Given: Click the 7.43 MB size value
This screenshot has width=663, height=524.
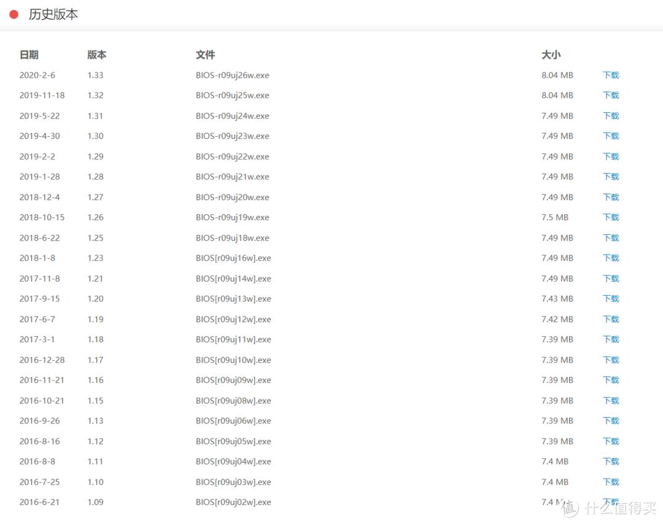Looking at the screenshot, I should click(557, 299).
